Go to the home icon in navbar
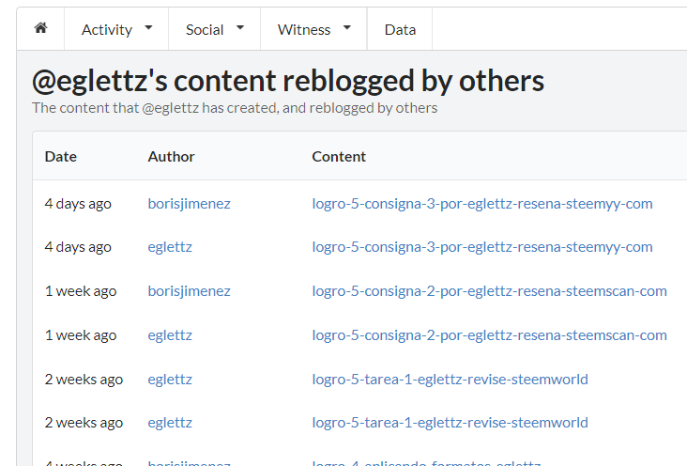 click(40, 28)
